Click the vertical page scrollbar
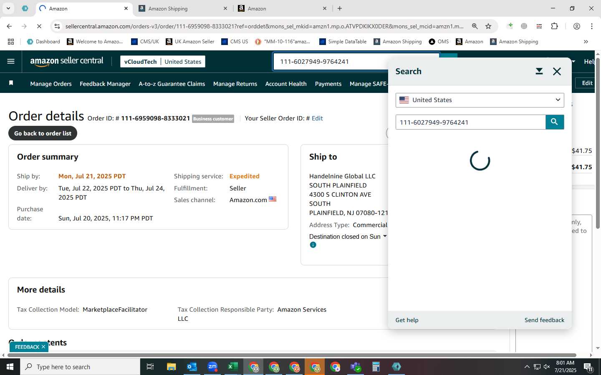601x375 pixels. [x=598, y=144]
